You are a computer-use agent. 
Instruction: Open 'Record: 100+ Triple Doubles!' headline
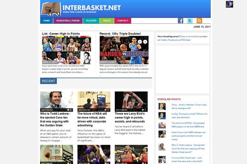(x=120, y=34)
